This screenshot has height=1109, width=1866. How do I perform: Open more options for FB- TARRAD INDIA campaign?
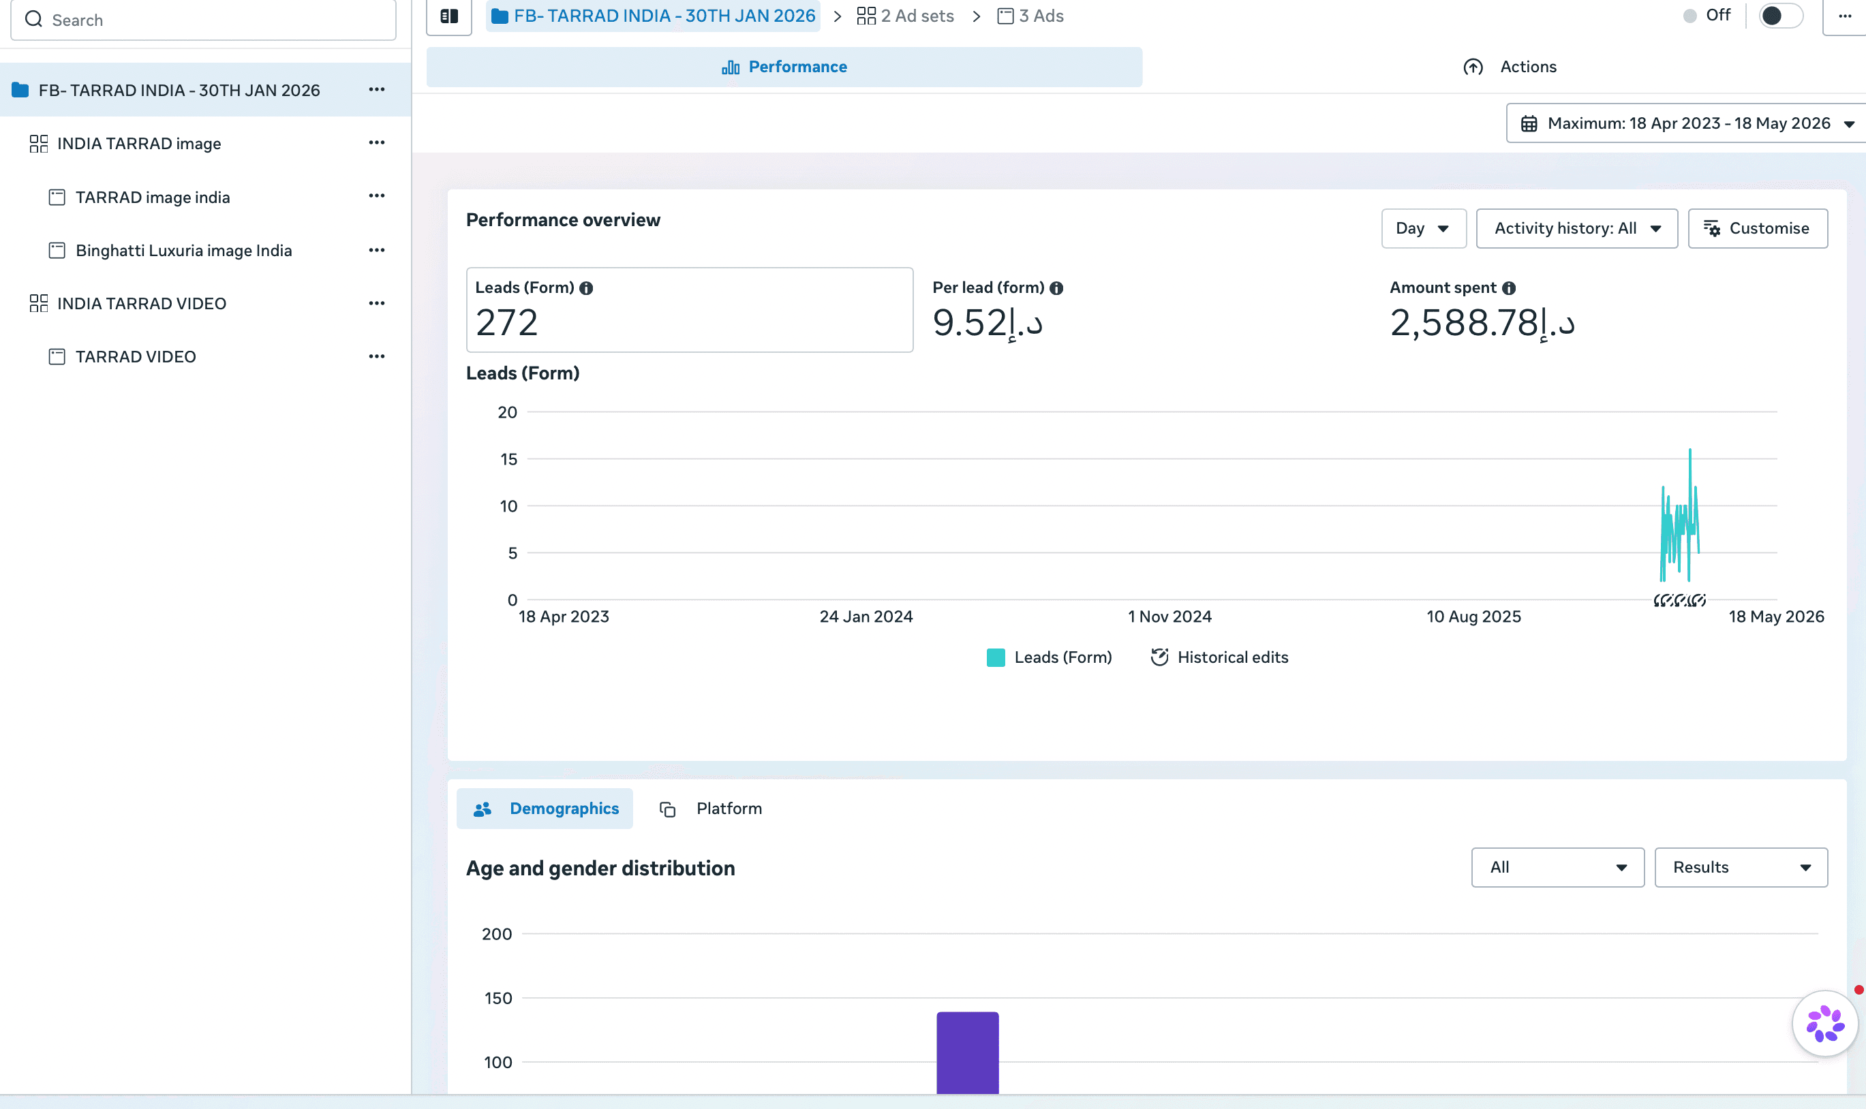point(377,90)
